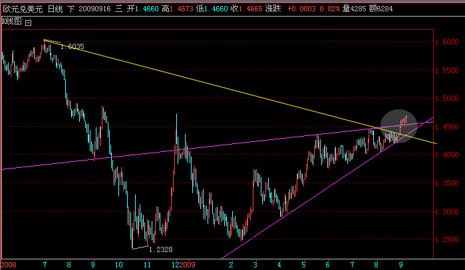Click the 1.3500 price axis label

(446, 183)
